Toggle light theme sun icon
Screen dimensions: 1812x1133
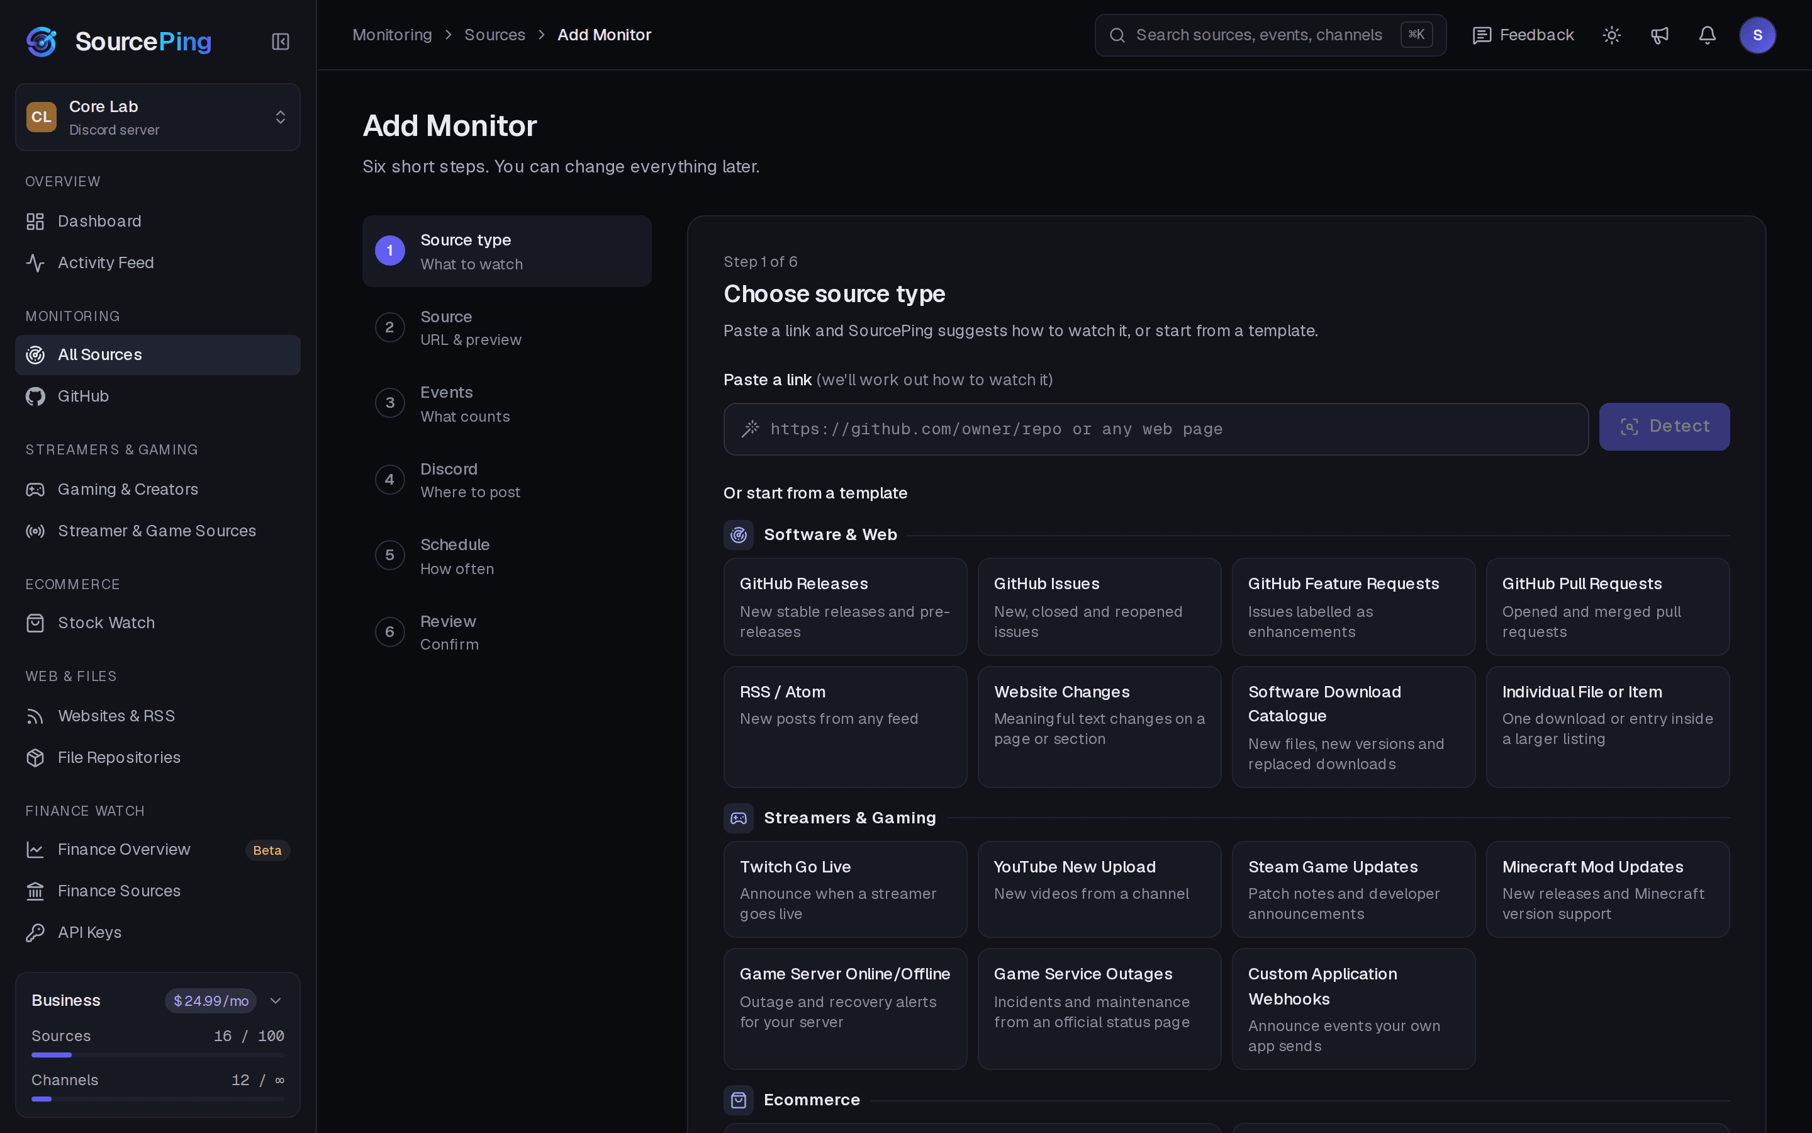[x=1611, y=35]
